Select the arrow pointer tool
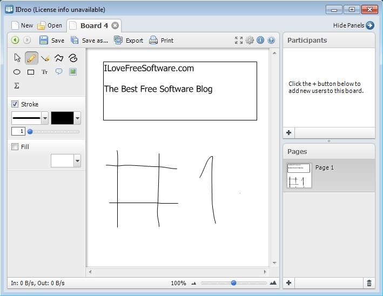The width and height of the screenshot is (383, 296). (17, 58)
